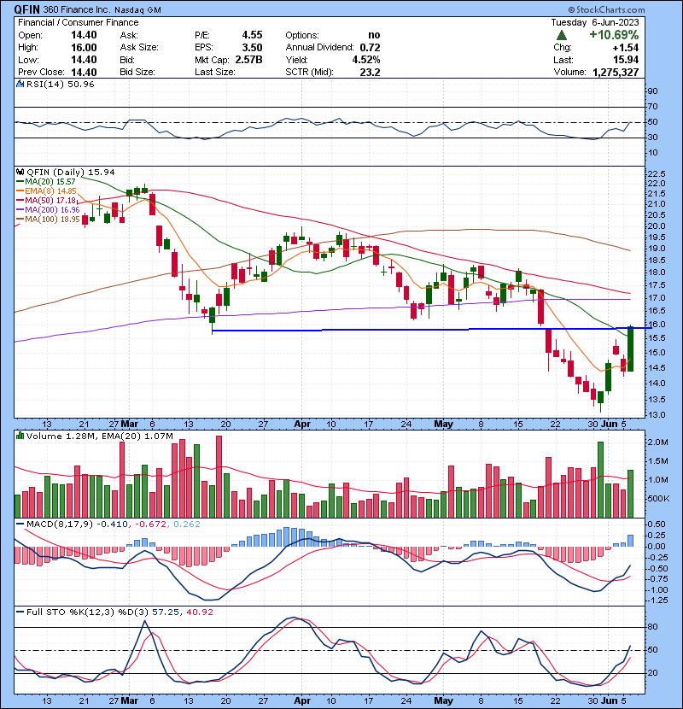Screen dimensions: 683x709
Task: Click the 13.0 price axis label
Action: 657,414
